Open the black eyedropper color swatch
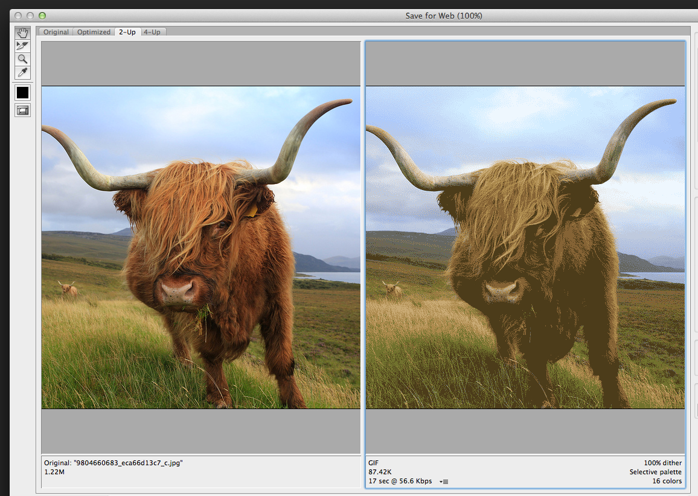This screenshot has width=698, height=496. point(22,92)
